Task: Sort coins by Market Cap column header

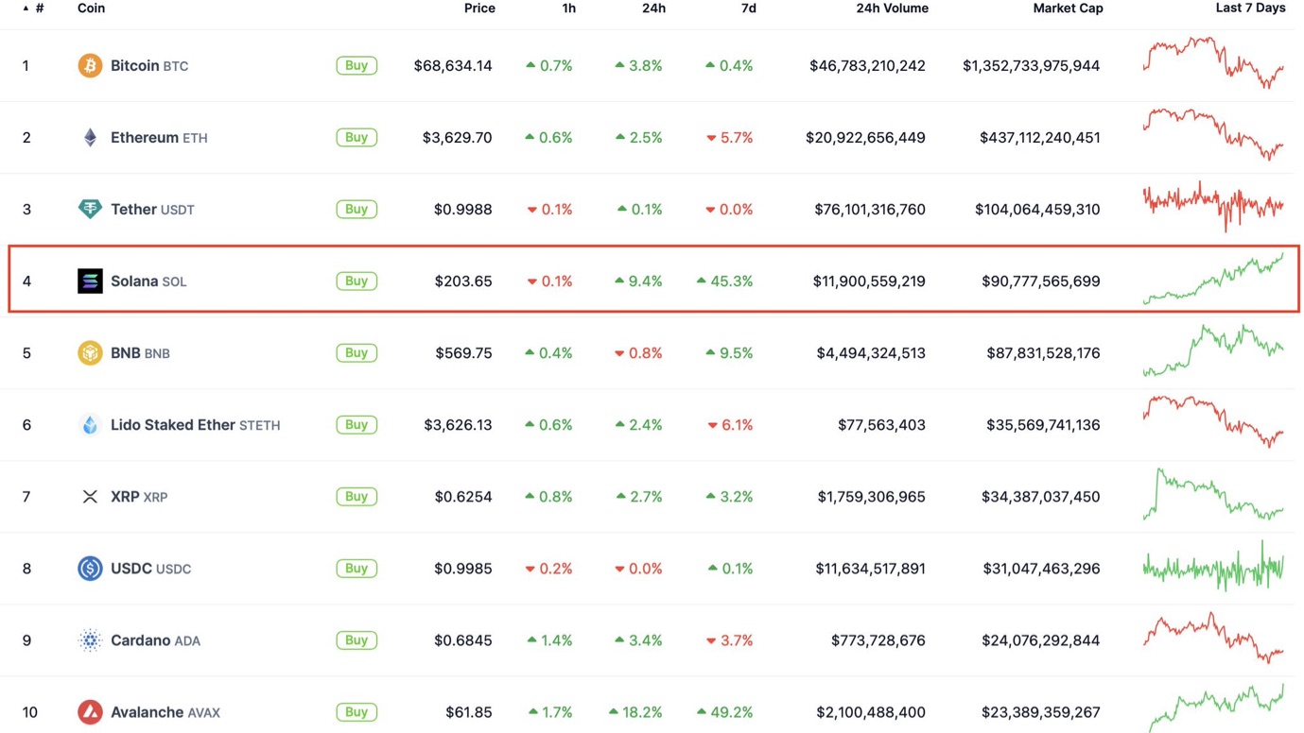Action: tap(1068, 9)
